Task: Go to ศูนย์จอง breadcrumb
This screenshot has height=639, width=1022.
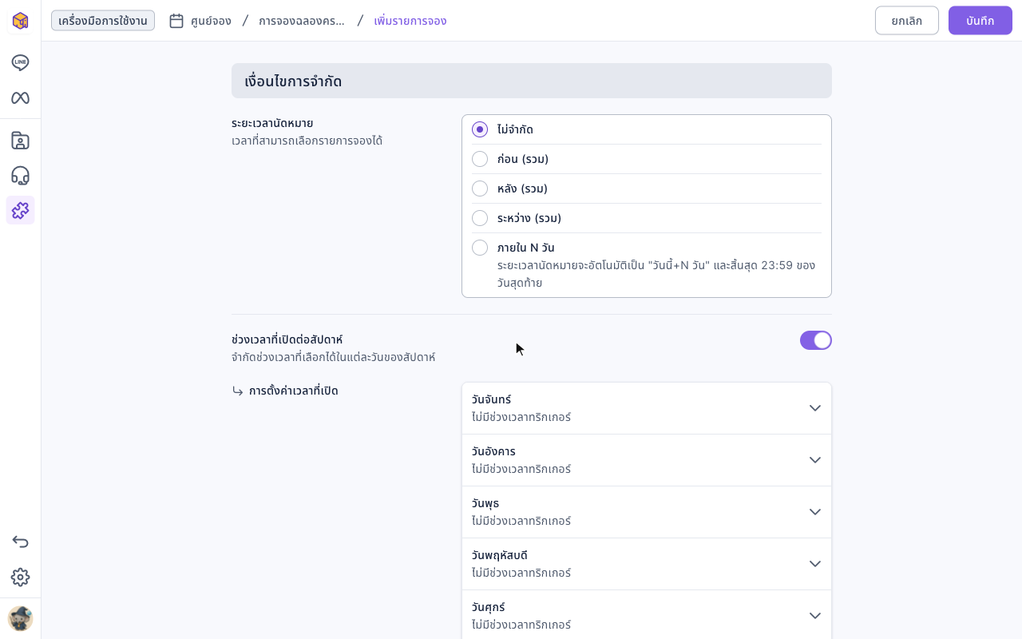Action: (x=211, y=21)
